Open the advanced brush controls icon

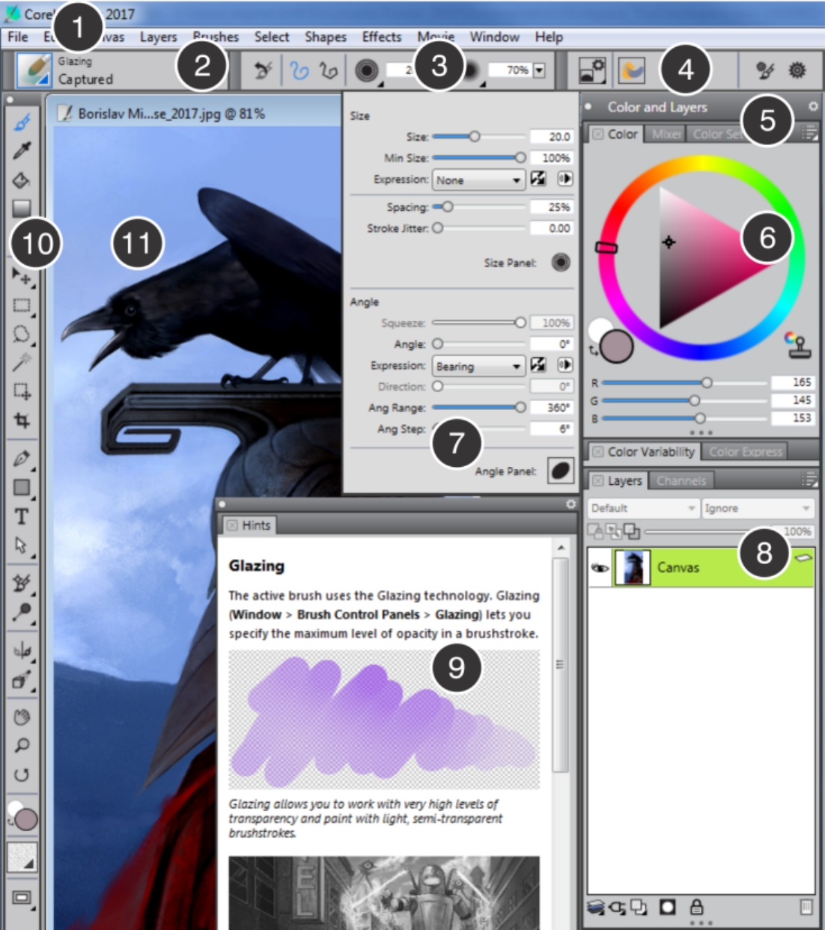coord(764,70)
